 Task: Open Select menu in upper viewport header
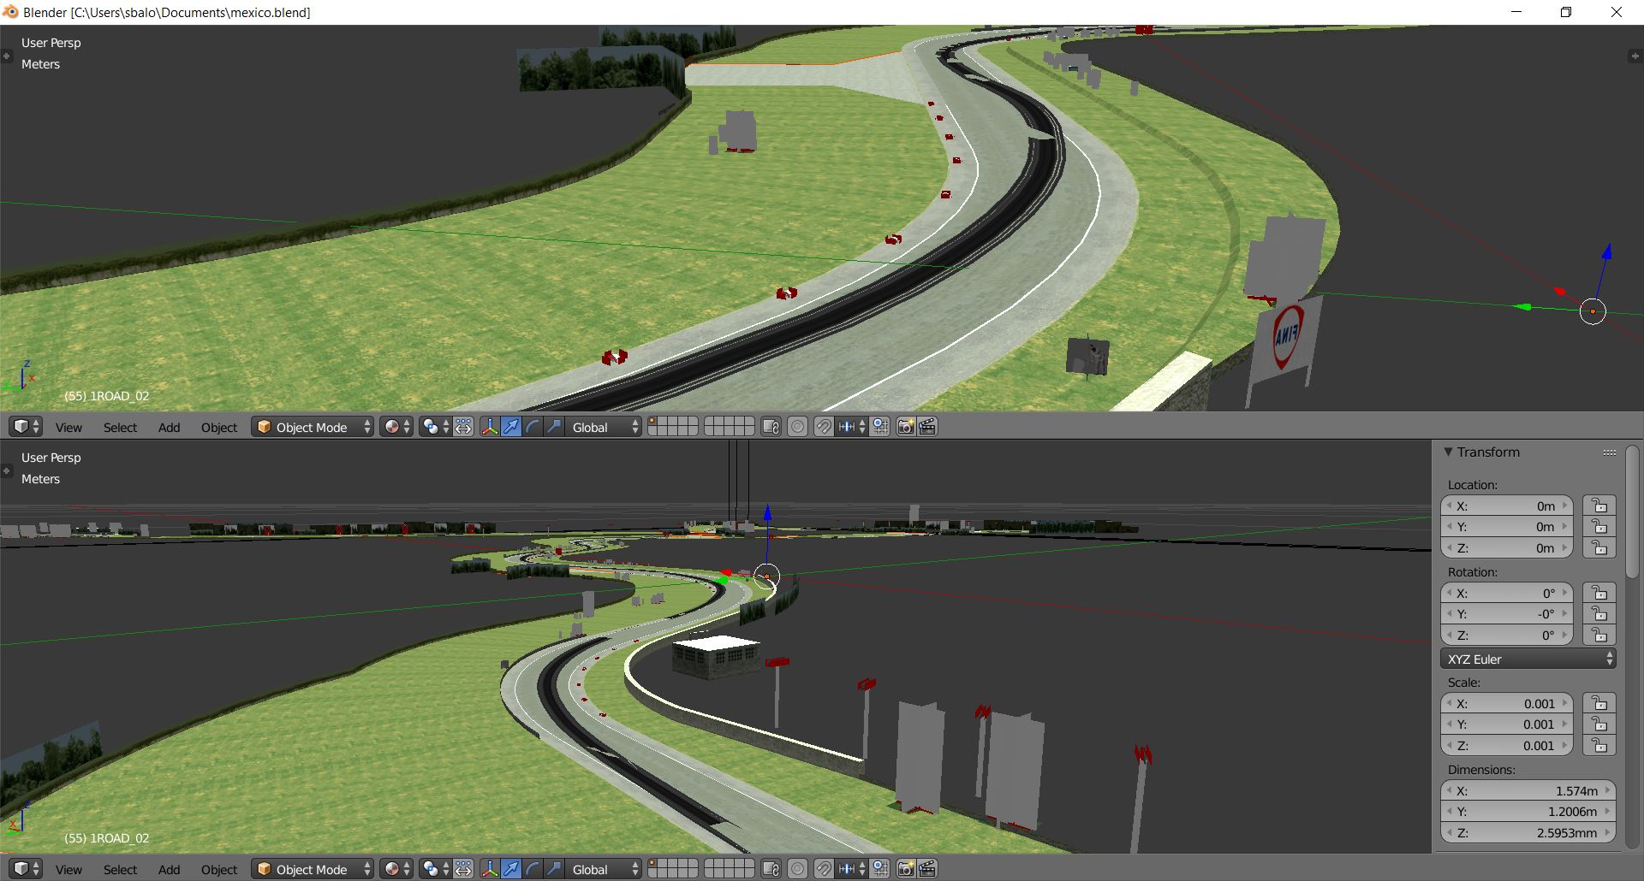[x=120, y=427]
